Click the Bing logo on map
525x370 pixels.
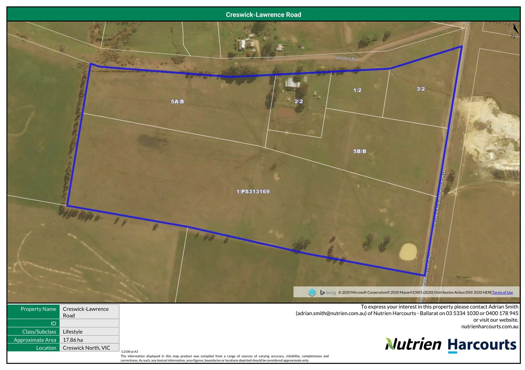[x=328, y=293]
